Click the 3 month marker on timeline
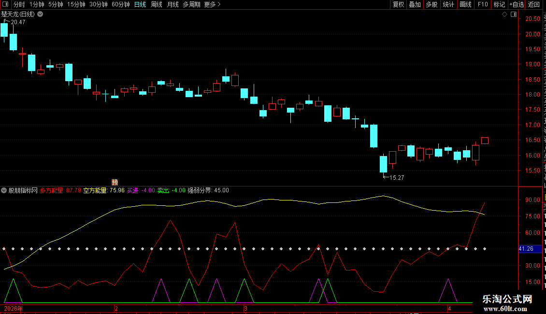 246,309
